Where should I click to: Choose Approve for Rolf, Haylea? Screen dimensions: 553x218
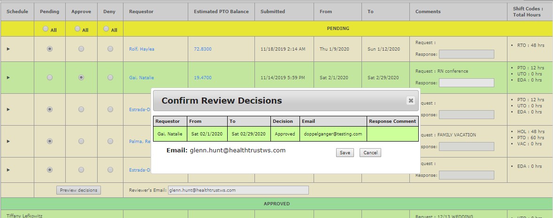pos(81,49)
